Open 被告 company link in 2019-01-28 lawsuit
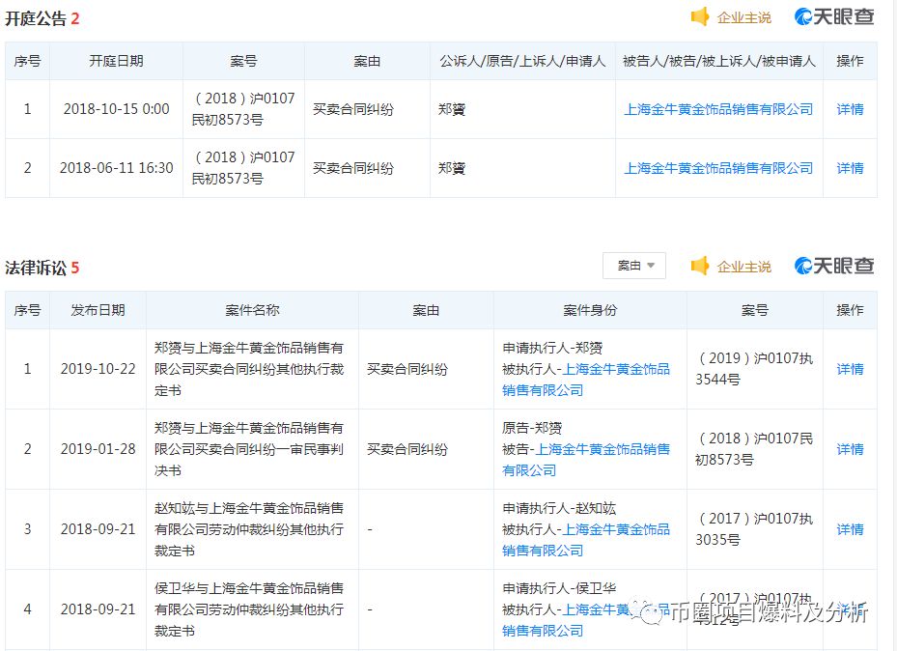897x651 pixels. tap(586, 460)
